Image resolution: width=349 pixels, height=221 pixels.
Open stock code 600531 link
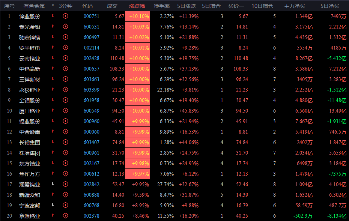pos(92,27)
